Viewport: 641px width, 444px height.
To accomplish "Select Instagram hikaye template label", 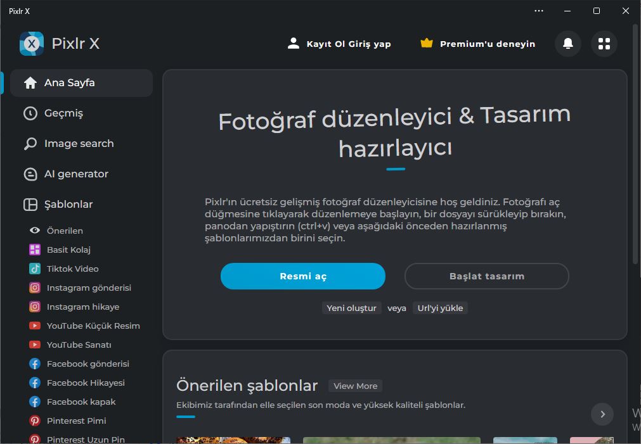I will click(83, 307).
